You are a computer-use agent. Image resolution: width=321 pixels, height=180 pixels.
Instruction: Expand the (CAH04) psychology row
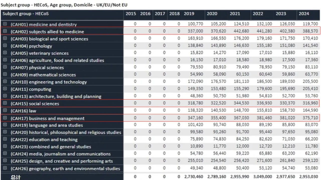5,46
